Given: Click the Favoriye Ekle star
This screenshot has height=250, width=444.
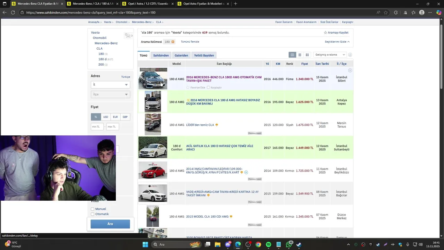Looking at the screenshot, I should click(188, 87).
